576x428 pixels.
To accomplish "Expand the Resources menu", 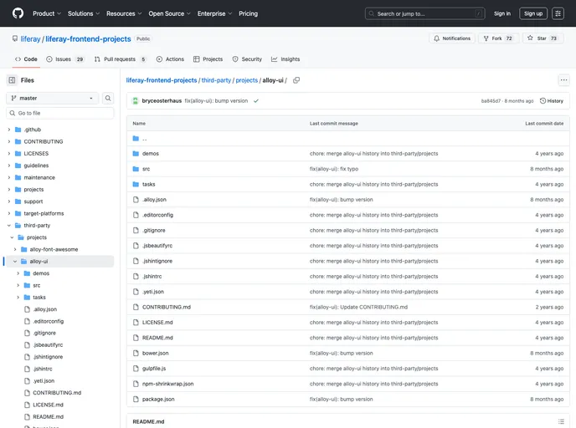I will [x=124, y=13].
